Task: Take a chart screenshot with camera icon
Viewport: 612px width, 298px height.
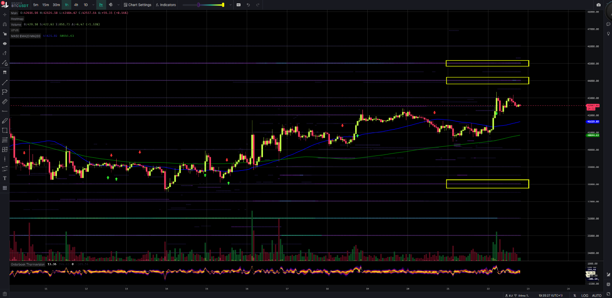Action: 599,5
